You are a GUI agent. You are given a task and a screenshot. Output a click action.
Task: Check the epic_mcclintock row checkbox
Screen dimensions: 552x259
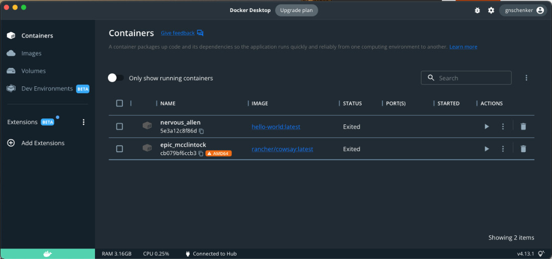120,149
